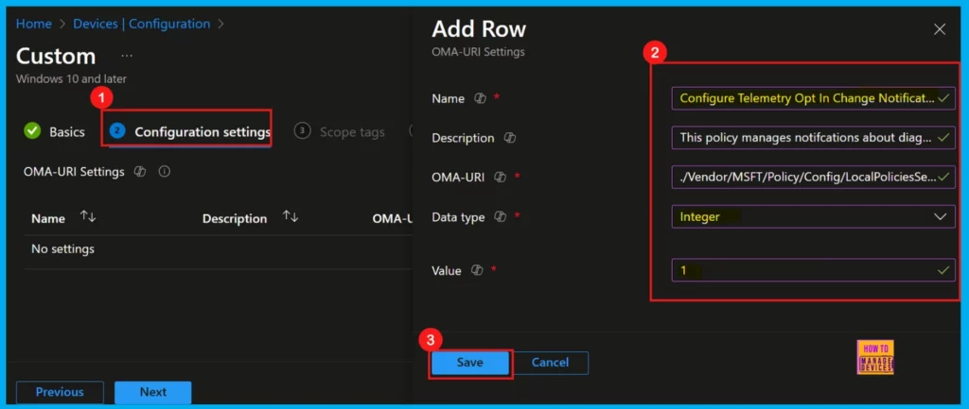Go to the Basics step
The width and height of the screenshot is (969, 409).
(x=54, y=131)
